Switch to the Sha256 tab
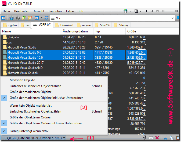Screen dimensions: 181x142 [x=102, y=25]
